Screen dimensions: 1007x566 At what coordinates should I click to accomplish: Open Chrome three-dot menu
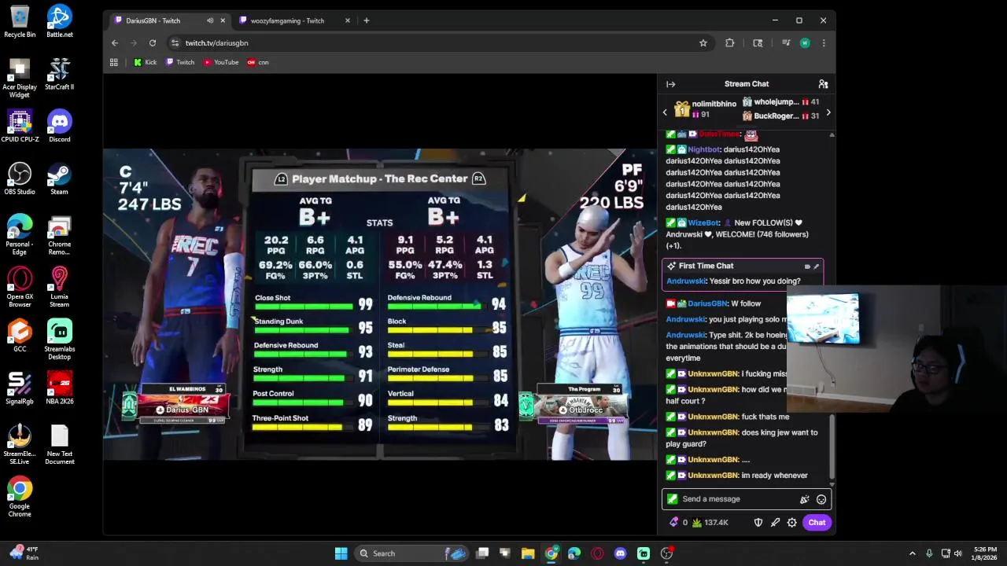[x=824, y=43]
